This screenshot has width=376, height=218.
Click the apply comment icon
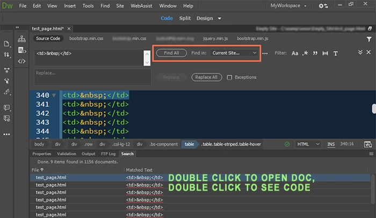[6, 107]
